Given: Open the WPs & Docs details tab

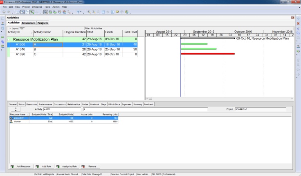Looking at the screenshot, I should [x=114, y=104].
